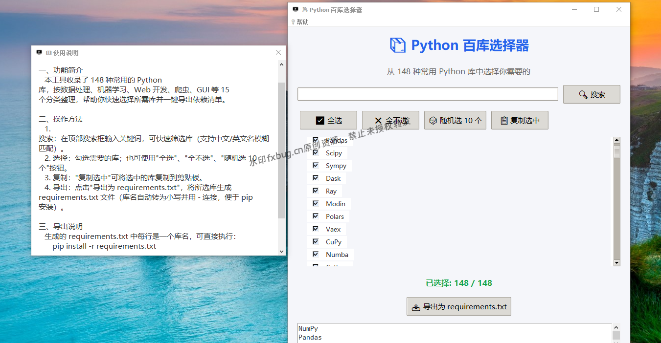Click the magnifier icon on search button
This screenshot has height=343, width=661.
(583, 95)
